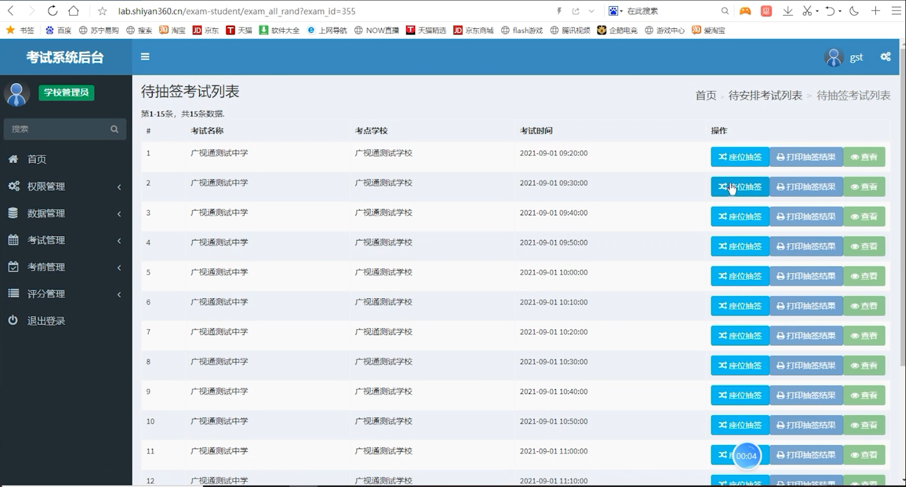
Task: Open settings gears icon in header
Action: coord(885,57)
